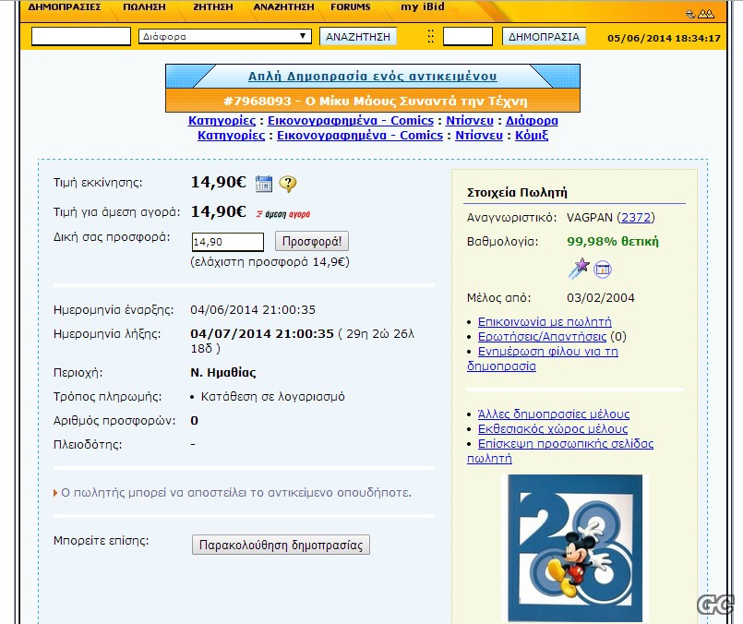Click the blue calendar icon under seller rating
The image size is (743, 624).
pyautogui.click(x=603, y=270)
